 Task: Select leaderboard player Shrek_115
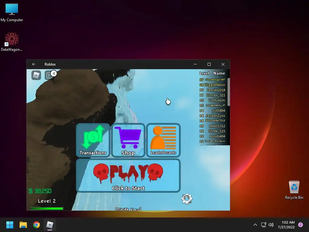coord(217,131)
